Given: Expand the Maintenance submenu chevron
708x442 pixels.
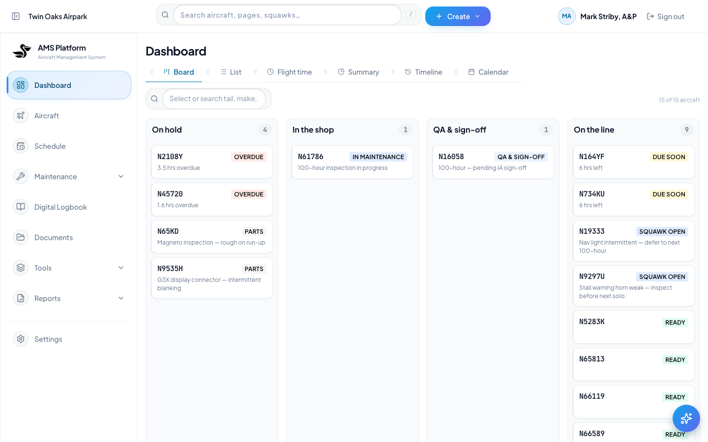Looking at the screenshot, I should coord(121,177).
